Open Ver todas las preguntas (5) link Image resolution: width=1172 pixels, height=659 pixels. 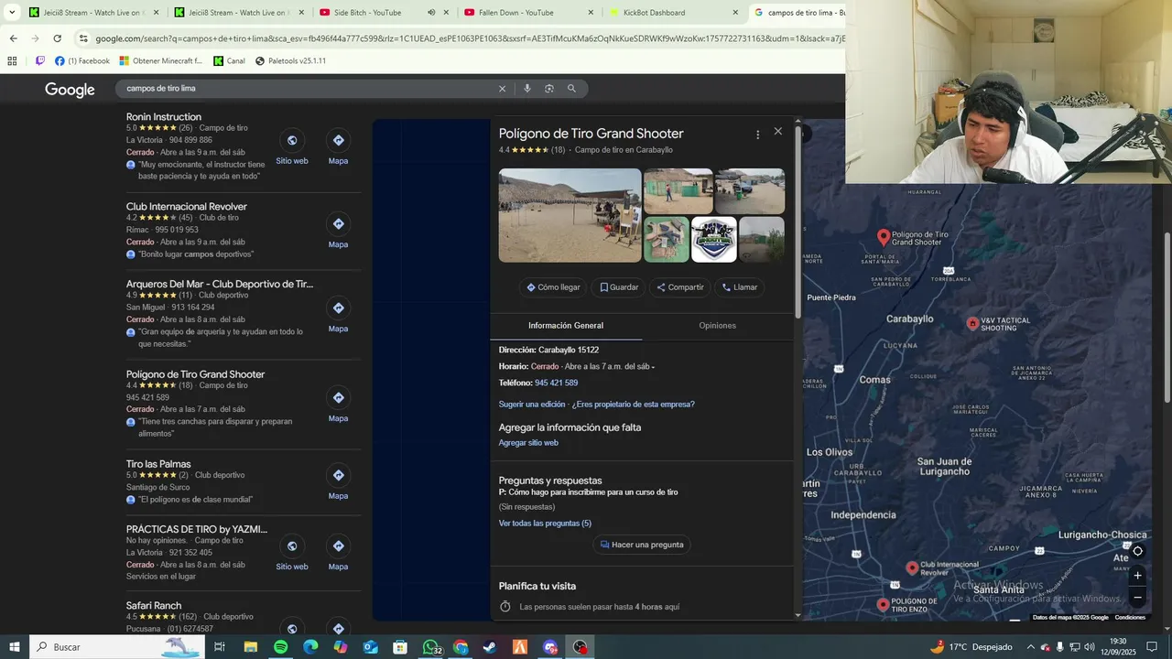point(545,524)
